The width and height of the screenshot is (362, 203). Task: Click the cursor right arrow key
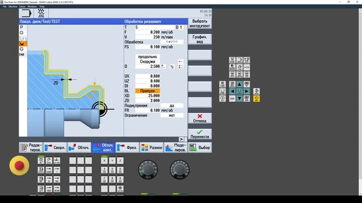pos(247,91)
